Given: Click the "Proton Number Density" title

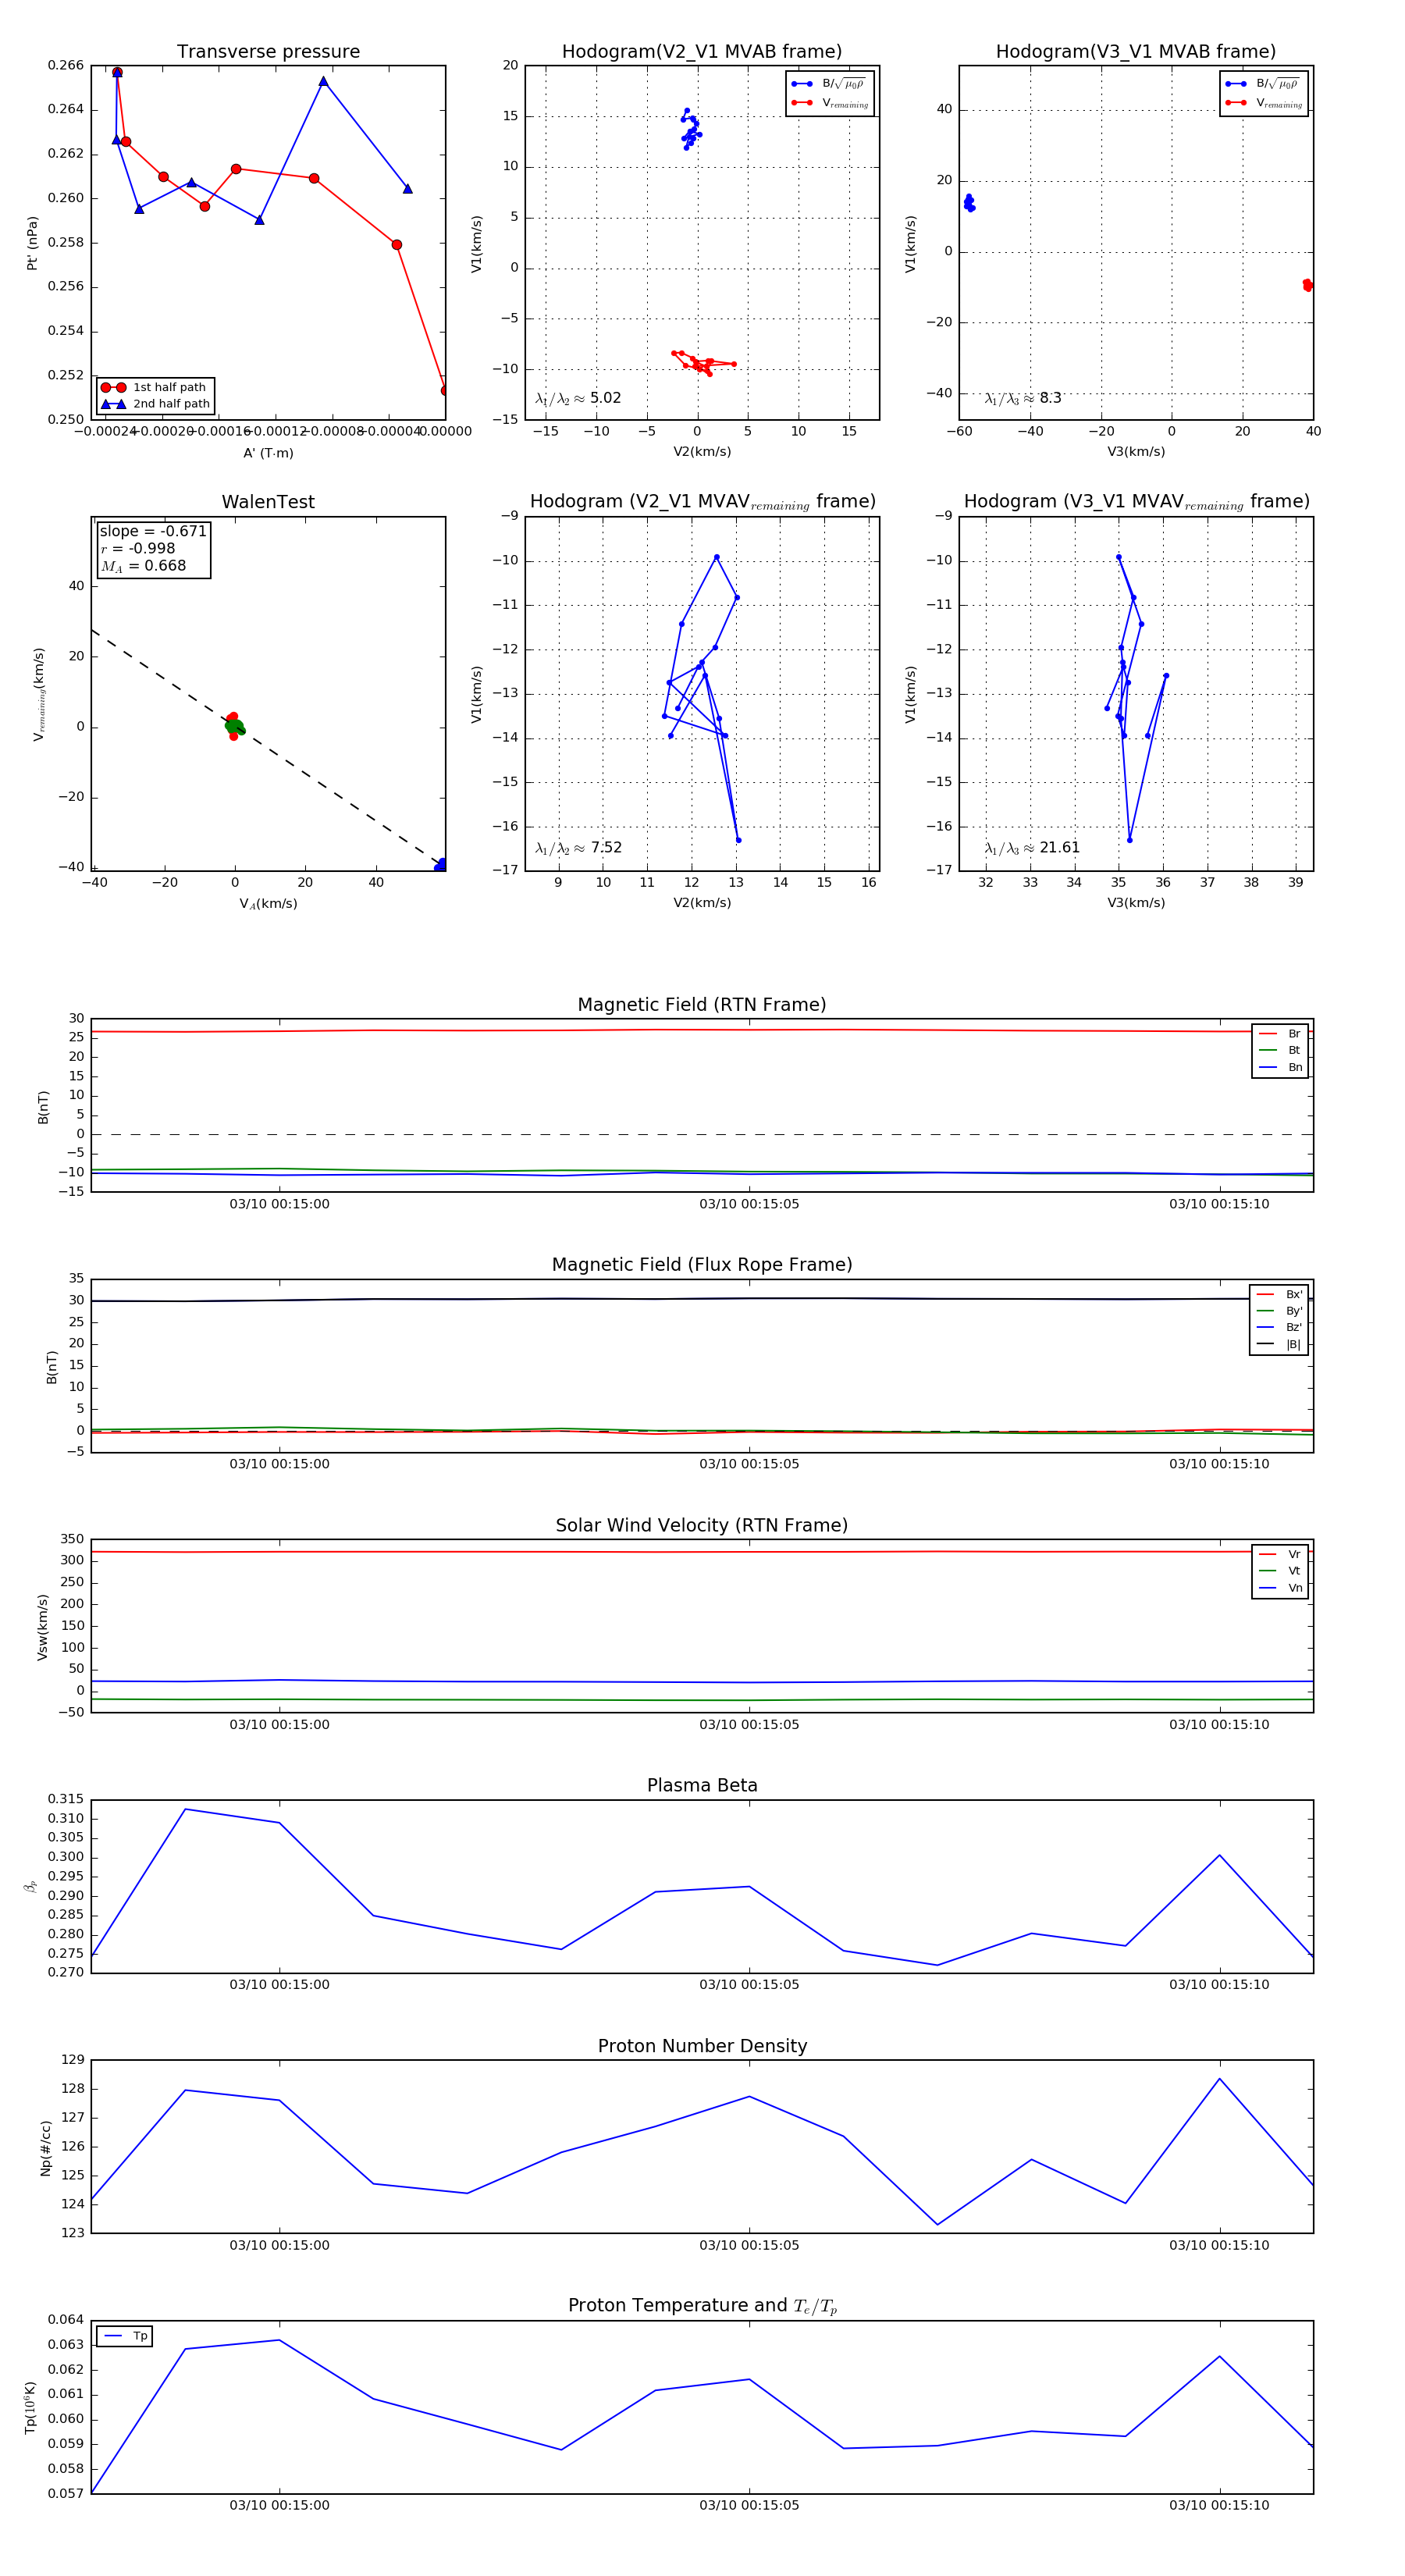Looking at the screenshot, I should (x=702, y=2046).
